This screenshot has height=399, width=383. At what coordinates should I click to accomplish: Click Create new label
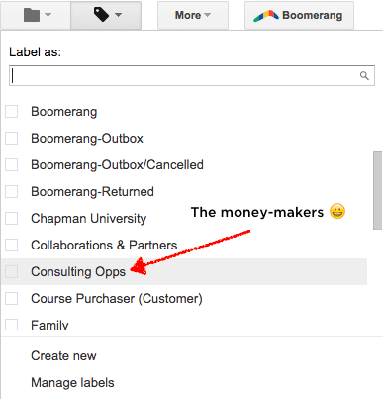(x=63, y=355)
